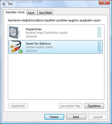Cancel with the İptal button

(x=76, y=117)
